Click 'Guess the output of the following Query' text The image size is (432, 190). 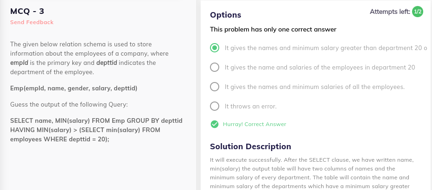point(69,105)
